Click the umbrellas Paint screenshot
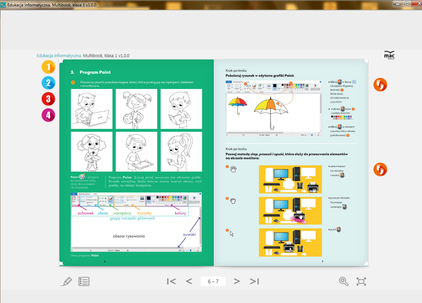This screenshot has width=422, height=303. 273,109
